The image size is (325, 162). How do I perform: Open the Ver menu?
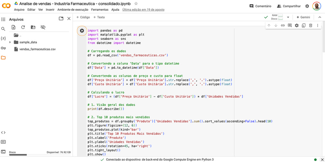[x=41, y=9]
